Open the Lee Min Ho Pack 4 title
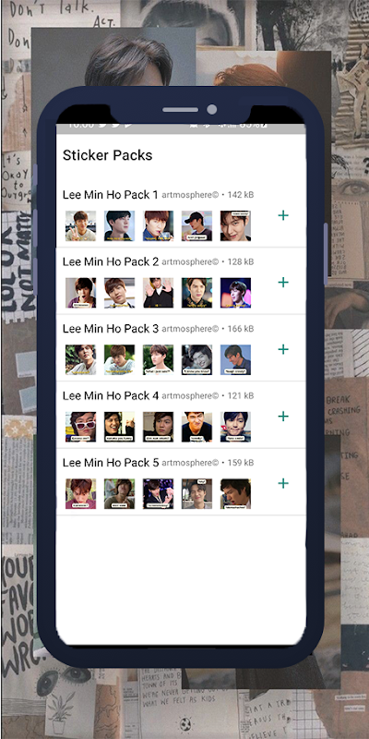Viewport: 369px width, 739px height. (111, 395)
